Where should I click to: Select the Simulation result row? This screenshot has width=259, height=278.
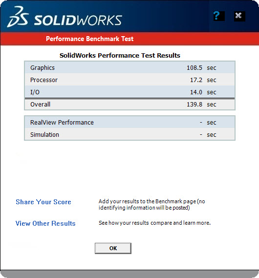click(x=130, y=134)
